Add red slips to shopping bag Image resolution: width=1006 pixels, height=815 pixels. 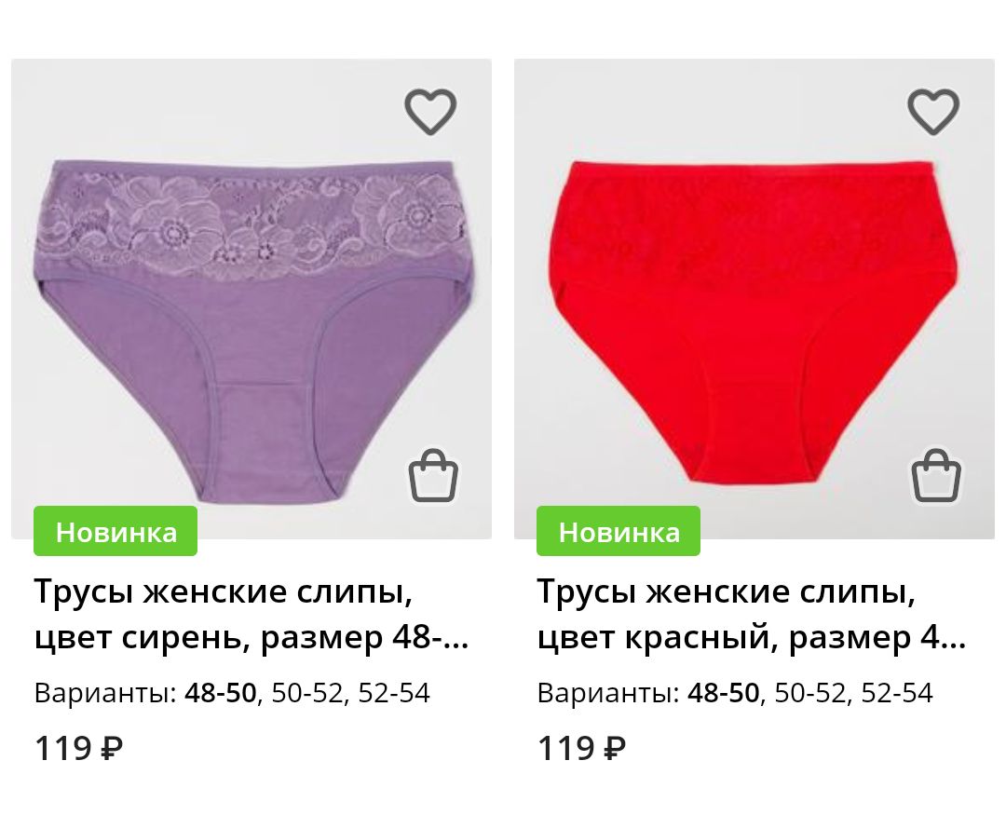(x=937, y=476)
